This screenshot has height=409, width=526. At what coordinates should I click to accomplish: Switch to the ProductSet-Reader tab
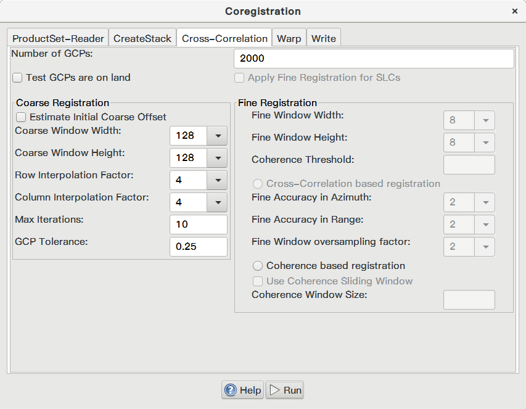58,38
